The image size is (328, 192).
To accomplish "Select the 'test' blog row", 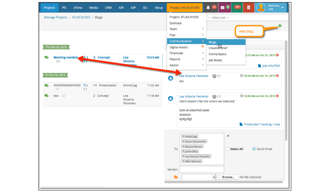I will click(x=103, y=100).
